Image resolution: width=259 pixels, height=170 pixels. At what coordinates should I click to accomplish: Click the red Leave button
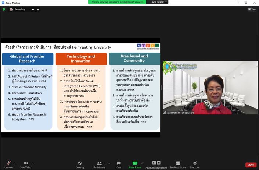(x=251, y=165)
